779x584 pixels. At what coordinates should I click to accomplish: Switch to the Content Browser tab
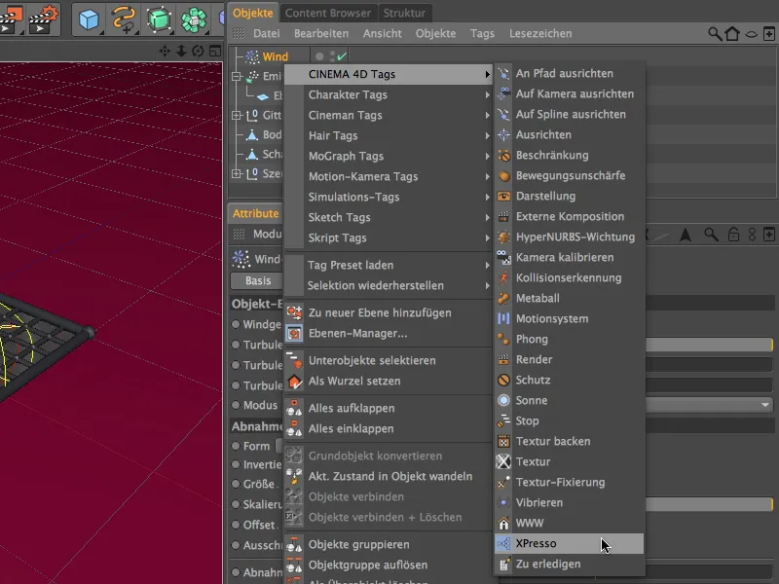point(328,13)
